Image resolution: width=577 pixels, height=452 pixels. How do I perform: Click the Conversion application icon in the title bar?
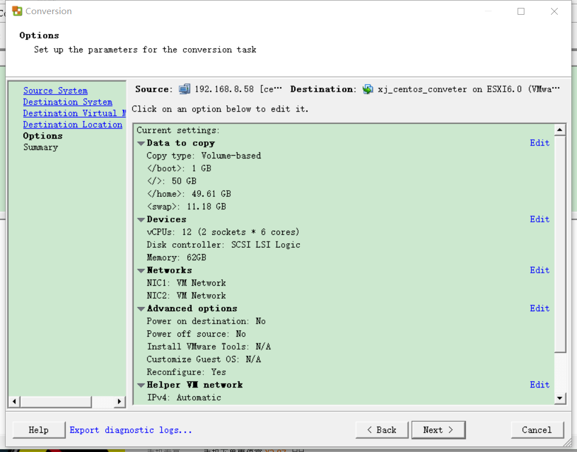click(x=16, y=11)
